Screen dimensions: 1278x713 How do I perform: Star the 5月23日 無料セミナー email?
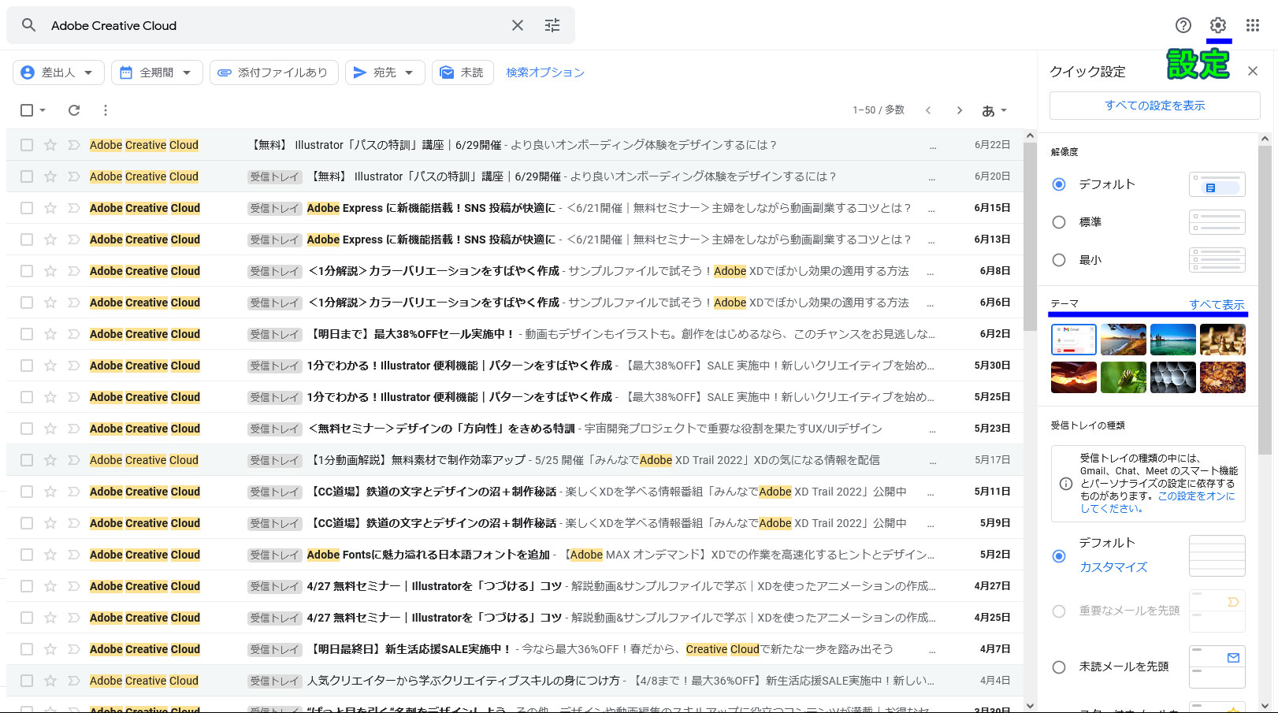point(50,429)
